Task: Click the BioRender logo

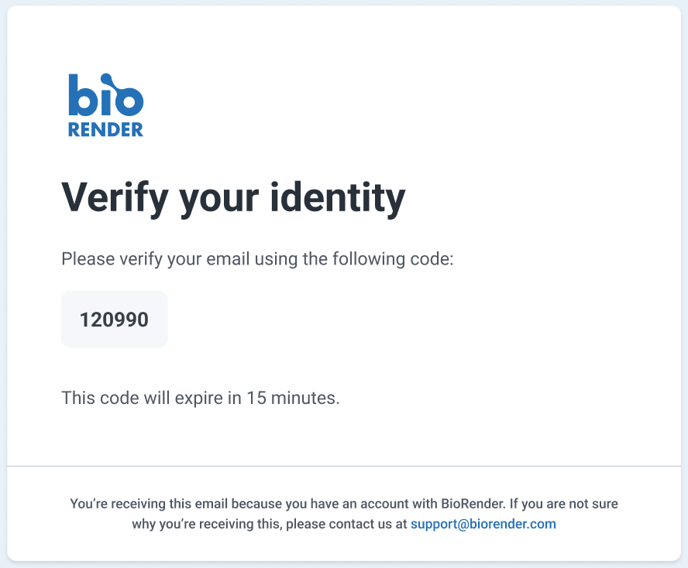Action: 105,105
